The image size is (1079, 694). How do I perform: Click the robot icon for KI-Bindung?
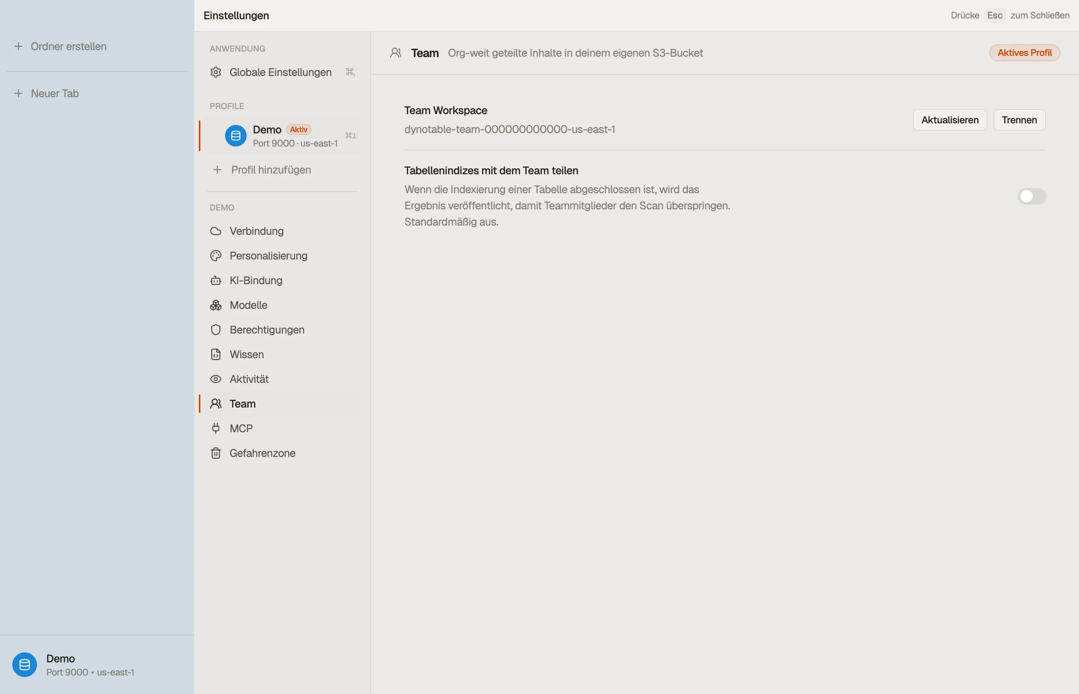point(216,280)
